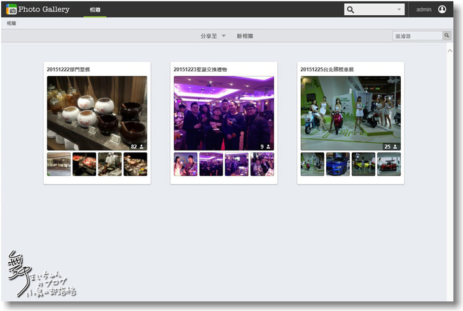Focus the 過濾器 filter input field
The width and height of the screenshot is (463, 311).
pyautogui.click(x=417, y=36)
